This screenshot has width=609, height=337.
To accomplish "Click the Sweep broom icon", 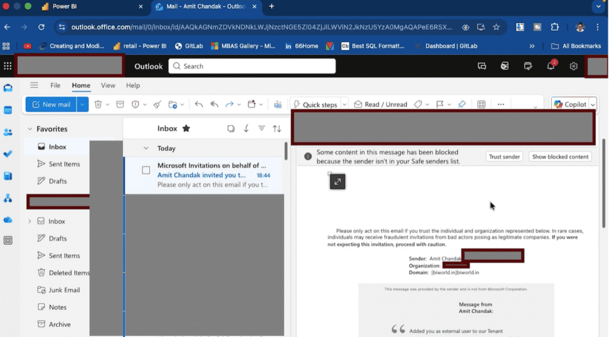I will pos(157,105).
